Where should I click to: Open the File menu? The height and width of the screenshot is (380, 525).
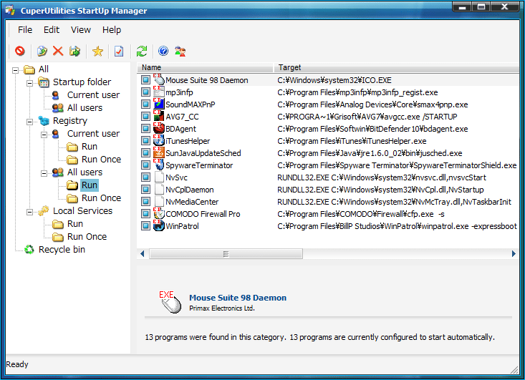(25, 30)
